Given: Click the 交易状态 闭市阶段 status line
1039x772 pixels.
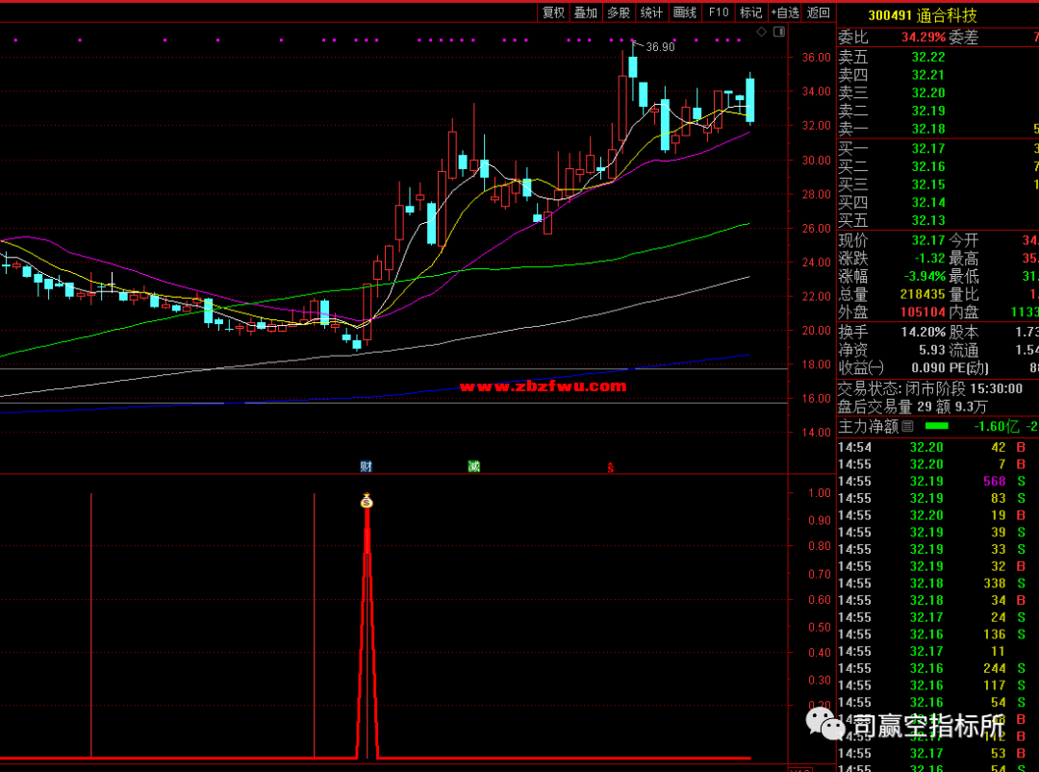Looking at the screenshot, I should coord(930,389).
